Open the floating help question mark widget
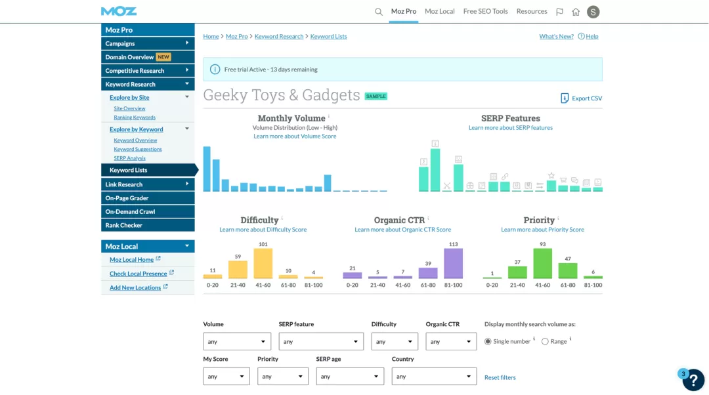Screen dimensions: 709x395 click(x=693, y=380)
